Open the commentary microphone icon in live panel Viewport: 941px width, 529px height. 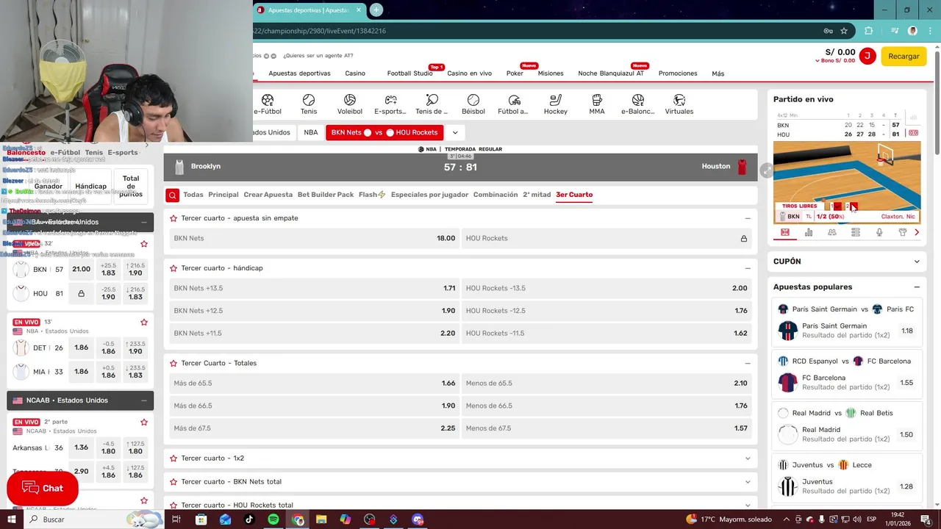pyautogui.click(x=879, y=232)
